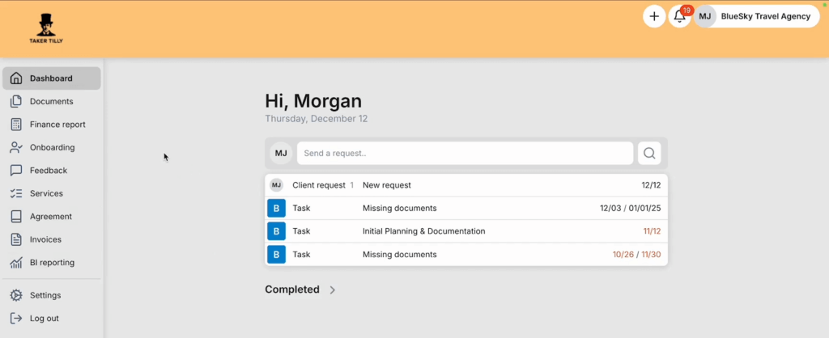Click the search magnifier icon
This screenshot has width=829, height=338.
click(x=649, y=153)
